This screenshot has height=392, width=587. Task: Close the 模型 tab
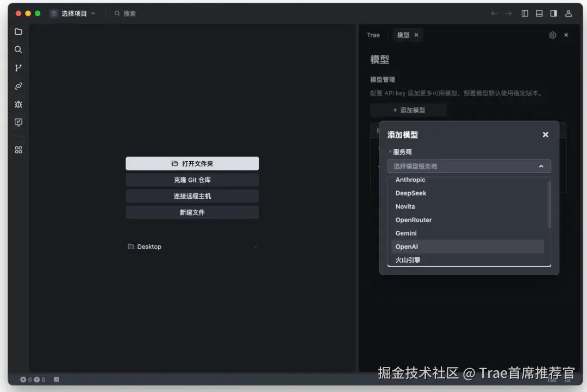[416, 35]
